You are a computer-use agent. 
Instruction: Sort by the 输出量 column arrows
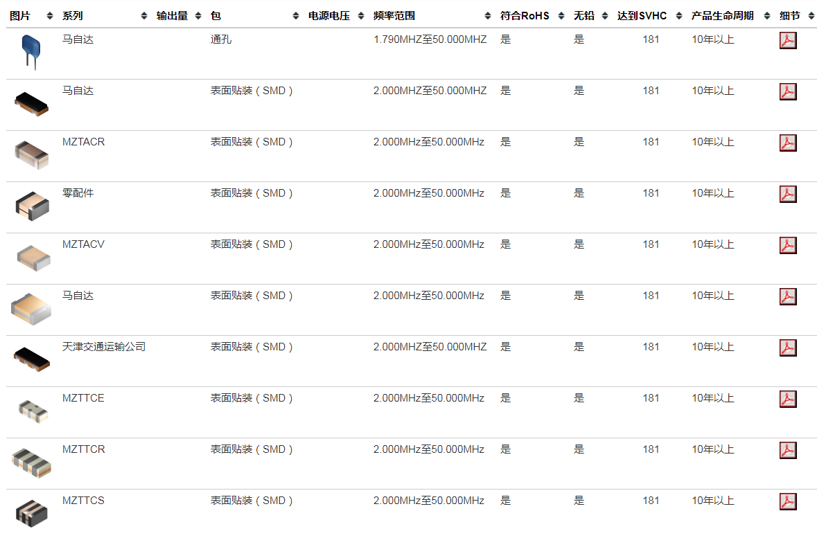198,16
